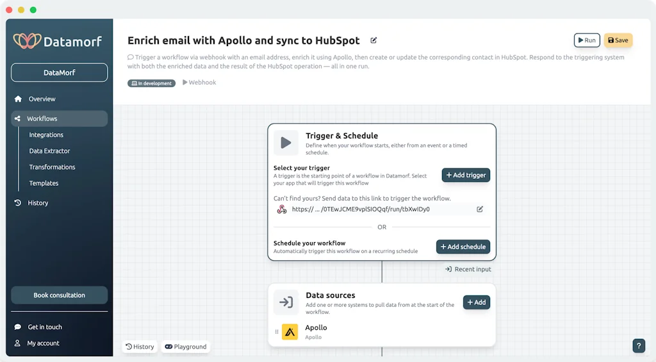Add a new data source

coord(476,302)
